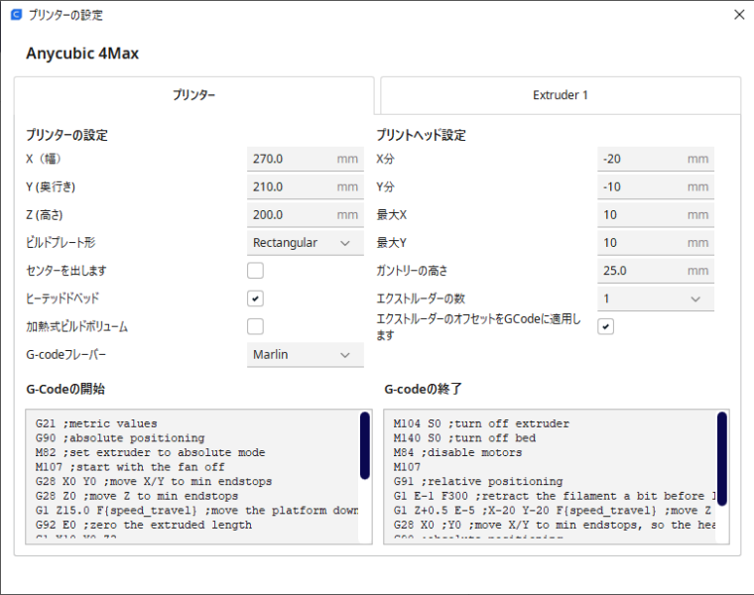Switch to the プリンター tab
The width and height of the screenshot is (754, 595).
[193, 95]
